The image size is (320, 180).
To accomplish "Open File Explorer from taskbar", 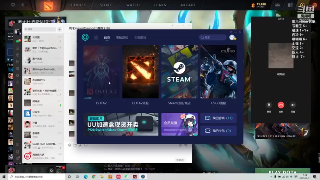I will pyautogui.click(x=102, y=177).
